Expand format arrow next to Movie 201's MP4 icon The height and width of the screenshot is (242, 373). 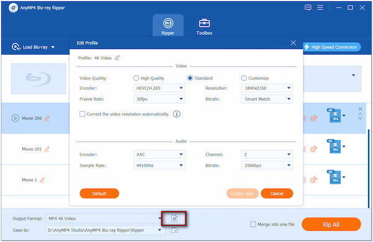(x=344, y=146)
